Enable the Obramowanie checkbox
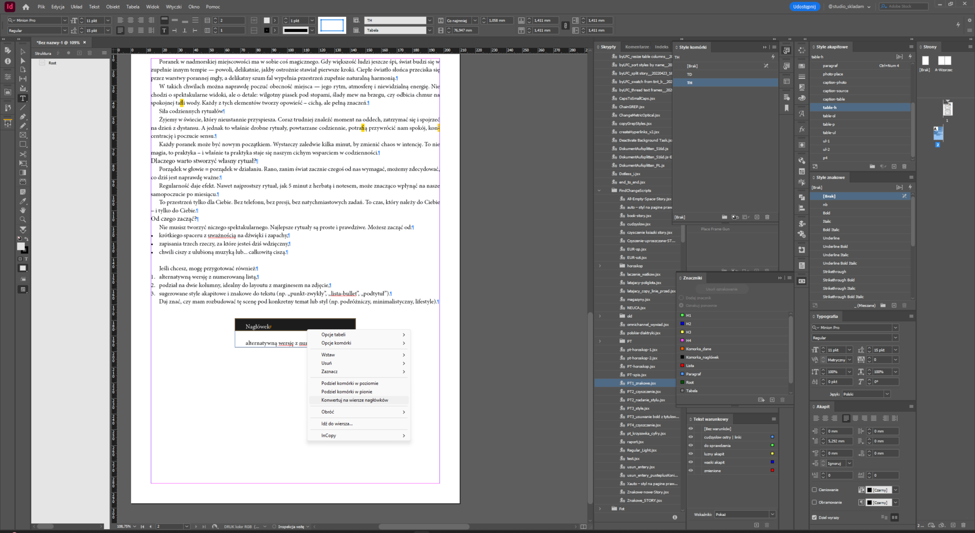975x533 pixels. 814,502
